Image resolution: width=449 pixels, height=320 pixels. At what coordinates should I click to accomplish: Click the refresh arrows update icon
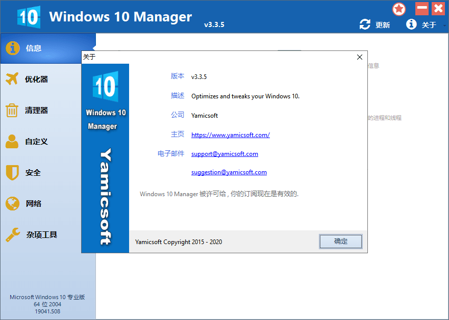[365, 24]
